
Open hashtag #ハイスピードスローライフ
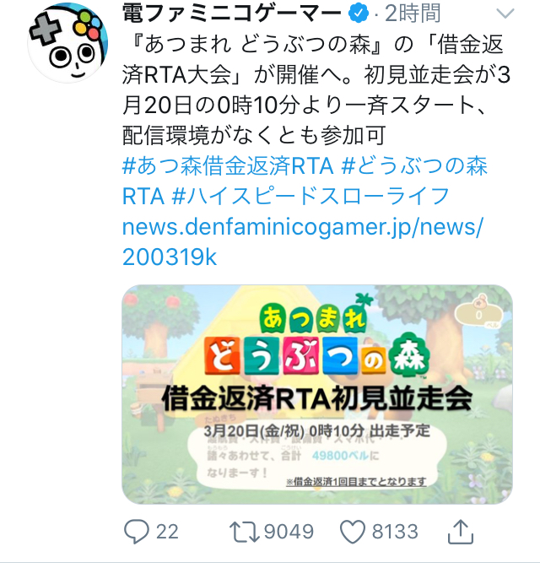pos(310,197)
